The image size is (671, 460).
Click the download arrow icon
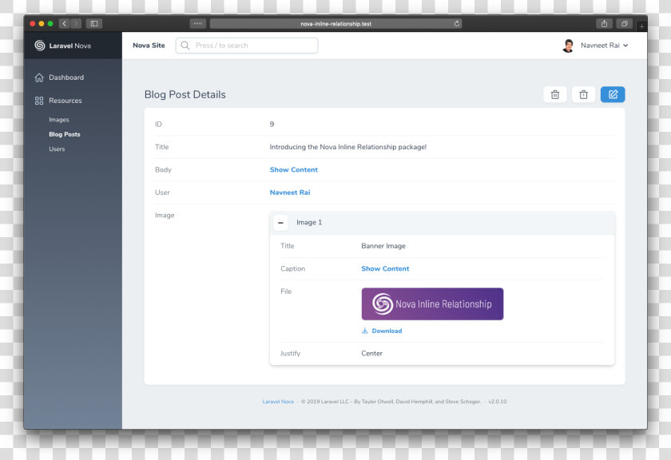364,331
